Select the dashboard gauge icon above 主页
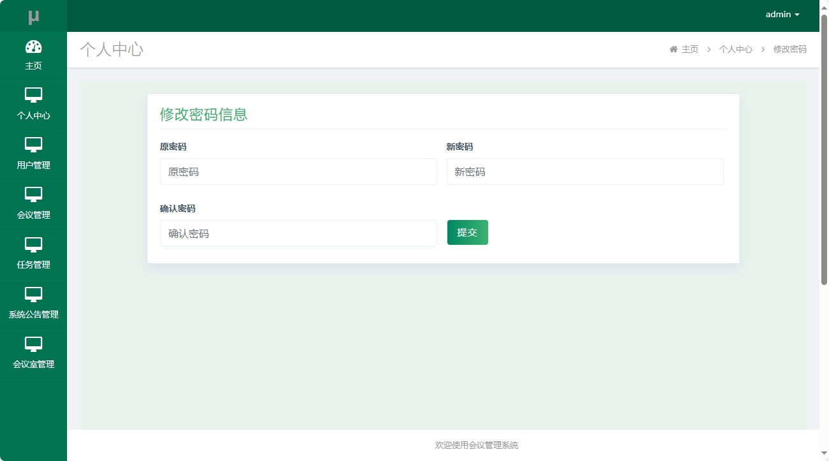The height and width of the screenshot is (461, 829). (34, 46)
